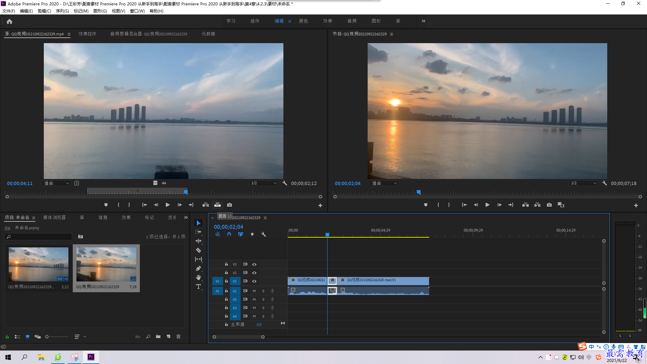Click Overwrite button in Source monitor
Image resolution: width=647 pixels, height=364 pixels.
pyautogui.click(x=217, y=205)
